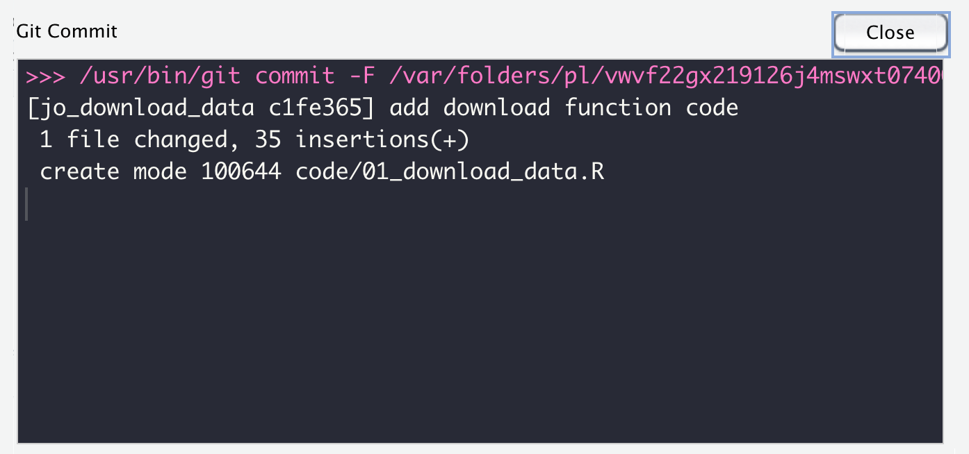Click the jo_download_data branch name
969x454 pixels.
point(140,108)
